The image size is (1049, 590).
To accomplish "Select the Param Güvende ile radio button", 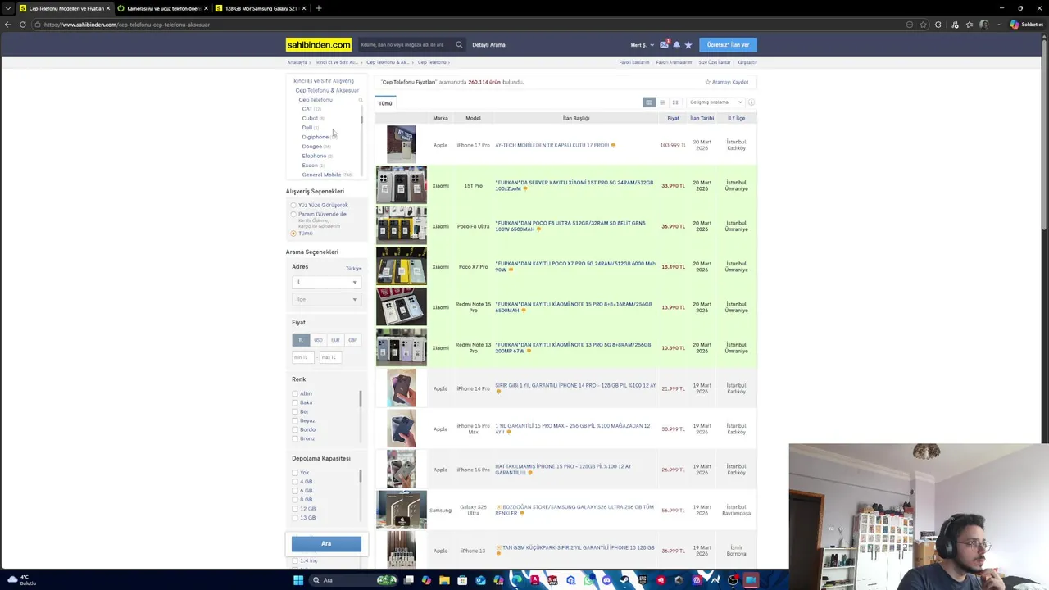I will coord(293,215).
